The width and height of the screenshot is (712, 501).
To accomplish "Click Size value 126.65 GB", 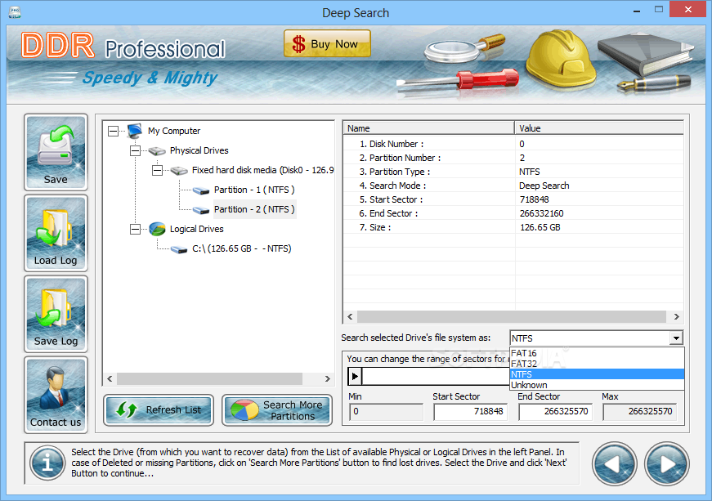I will pyautogui.click(x=540, y=227).
